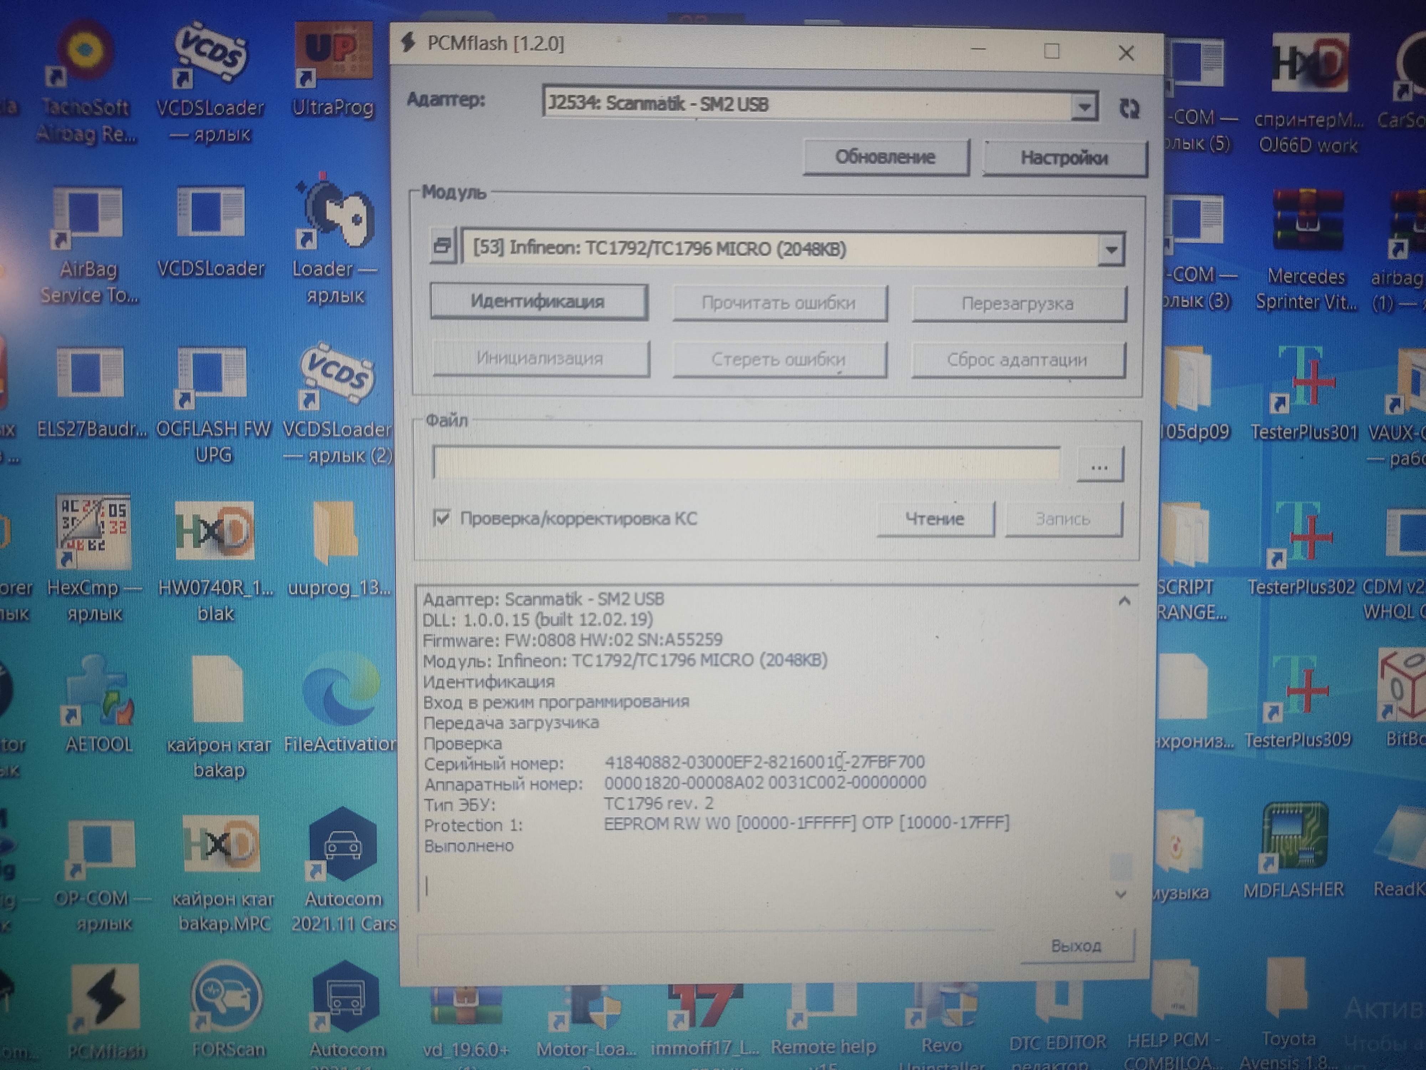Open the AETOOL desktop shortcut
Image resolution: width=1426 pixels, height=1070 pixels.
pyautogui.click(x=99, y=693)
